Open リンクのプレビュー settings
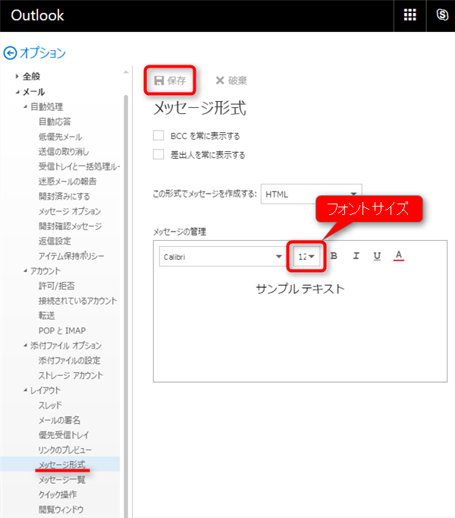 [x=65, y=450]
